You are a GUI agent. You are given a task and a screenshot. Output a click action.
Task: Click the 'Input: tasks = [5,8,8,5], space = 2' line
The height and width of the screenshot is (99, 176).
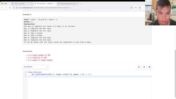coord(40,20)
